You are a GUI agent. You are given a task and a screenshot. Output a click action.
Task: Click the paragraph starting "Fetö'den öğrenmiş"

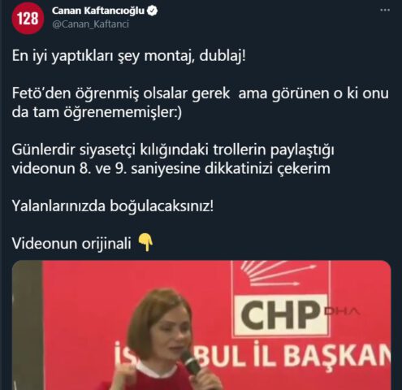tap(201, 102)
